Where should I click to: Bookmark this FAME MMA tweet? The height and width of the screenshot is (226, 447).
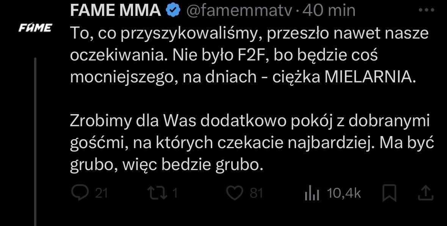point(389,194)
